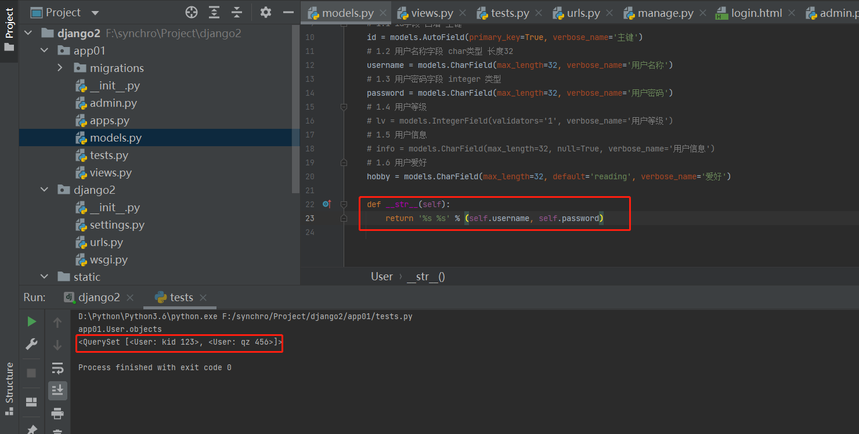The image size is (859, 434).
Task: Click 'Process finished with exit code 0' text
Action: click(x=155, y=368)
